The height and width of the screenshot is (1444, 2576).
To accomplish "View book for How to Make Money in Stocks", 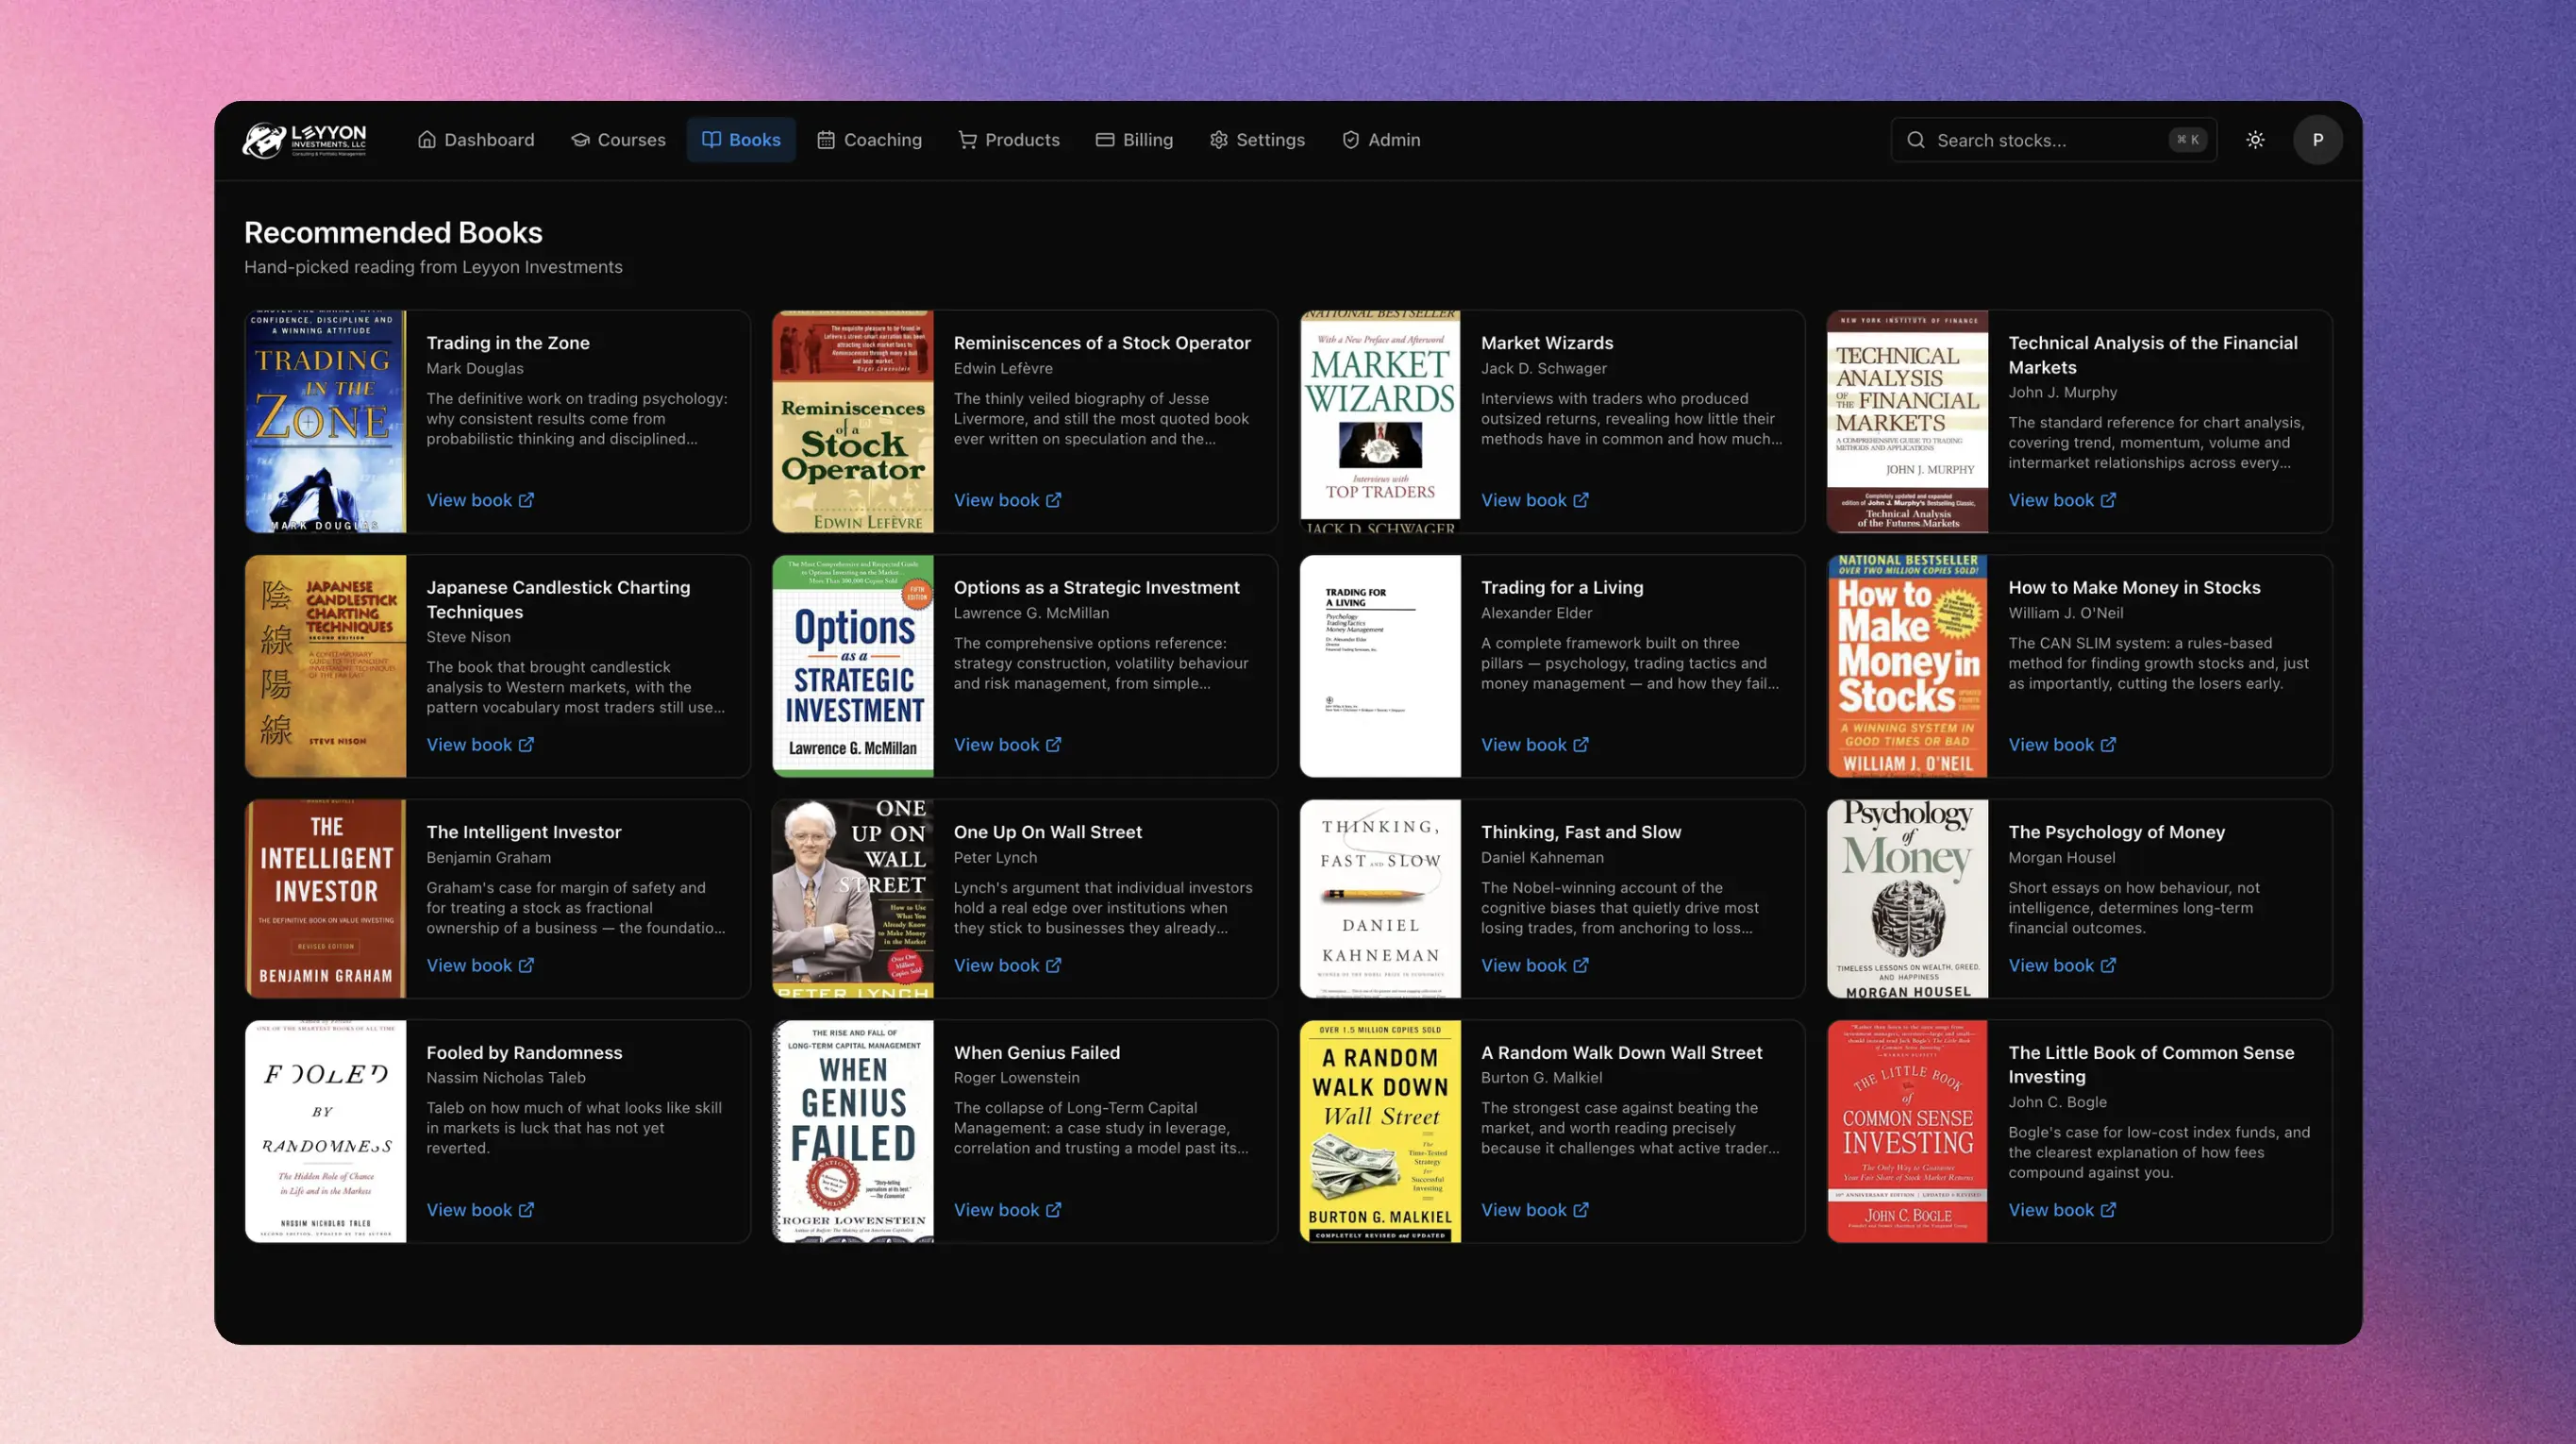I will click(2062, 745).
